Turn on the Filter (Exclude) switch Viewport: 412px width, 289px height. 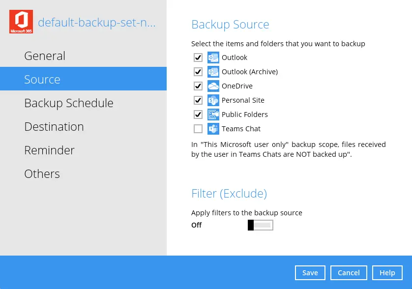coord(260,225)
